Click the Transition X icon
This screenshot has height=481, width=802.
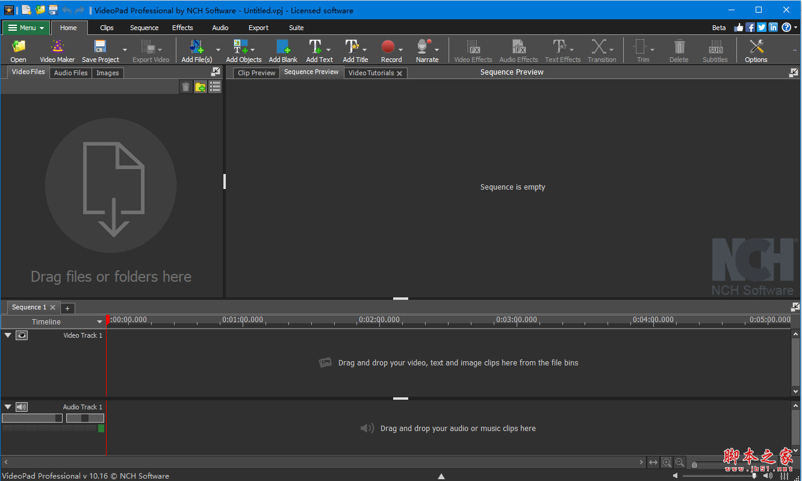pyautogui.click(x=598, y=47)
